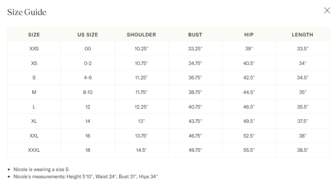
Task: Click the M size row label
Action: [x=34, y=92]
